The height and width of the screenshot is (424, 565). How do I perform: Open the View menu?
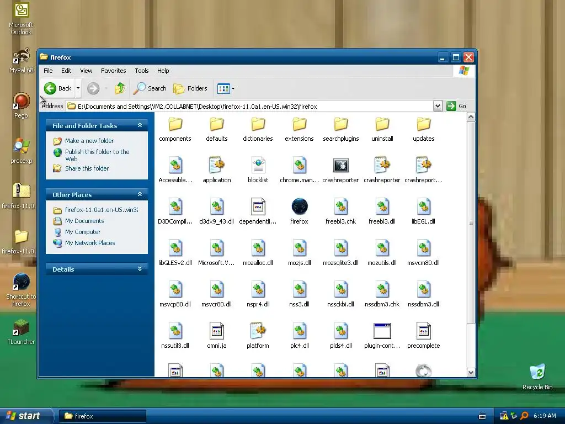click(x=86, y=71)
